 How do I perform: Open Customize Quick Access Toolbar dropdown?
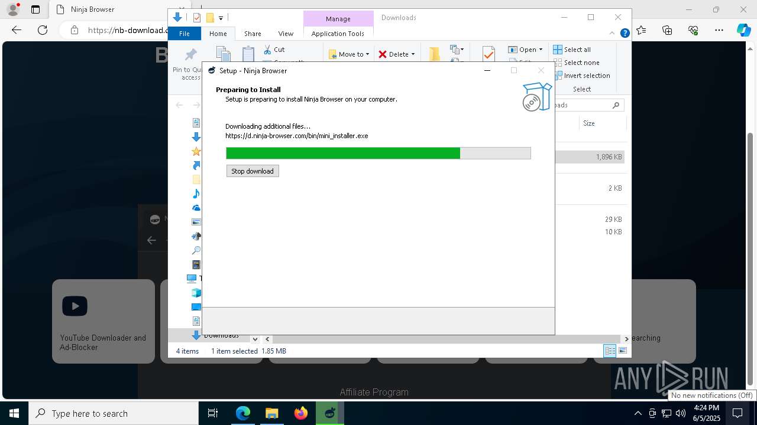click(x=221, y=18)
